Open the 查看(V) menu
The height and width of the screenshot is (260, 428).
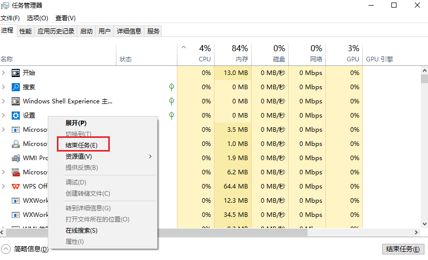tap(66, 18)
